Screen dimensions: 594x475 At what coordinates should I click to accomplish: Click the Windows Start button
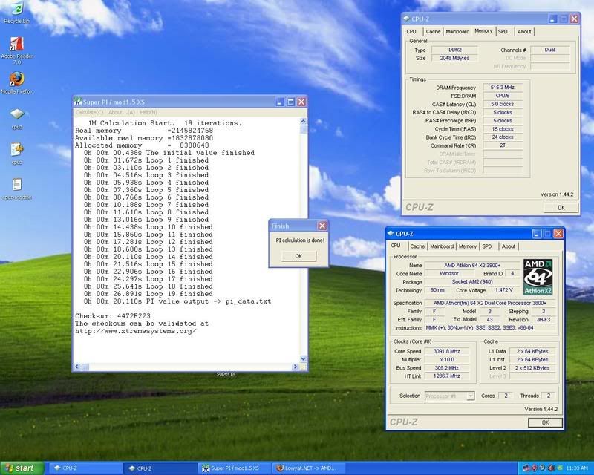tap(21, 468)
